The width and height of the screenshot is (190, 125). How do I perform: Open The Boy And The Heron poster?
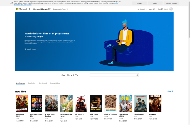(x=66, y=103)
